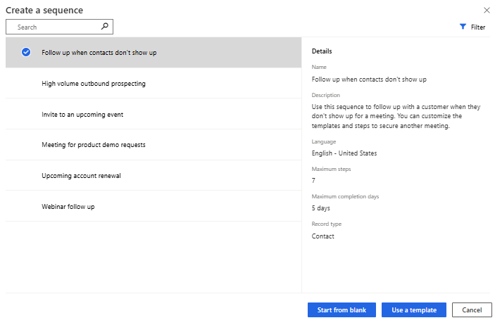
Task: Type in the Search templates field
Action: pos(56,27)
